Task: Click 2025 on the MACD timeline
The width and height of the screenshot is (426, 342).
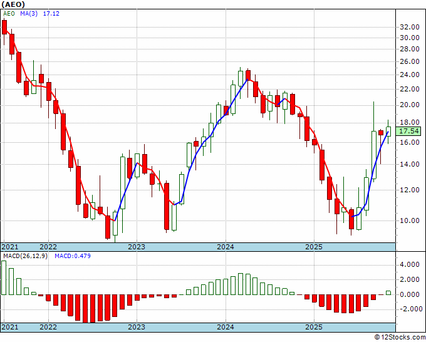Action: point(314,327)
